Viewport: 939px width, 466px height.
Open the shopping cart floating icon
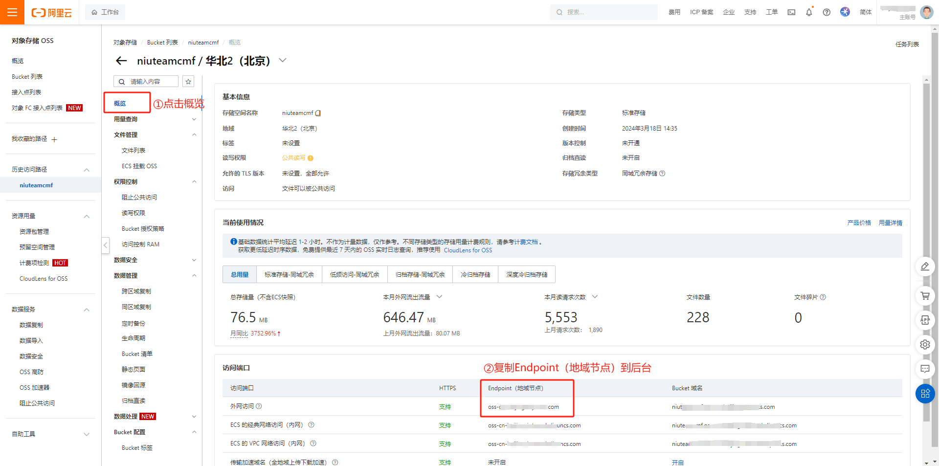click(925, 295)
